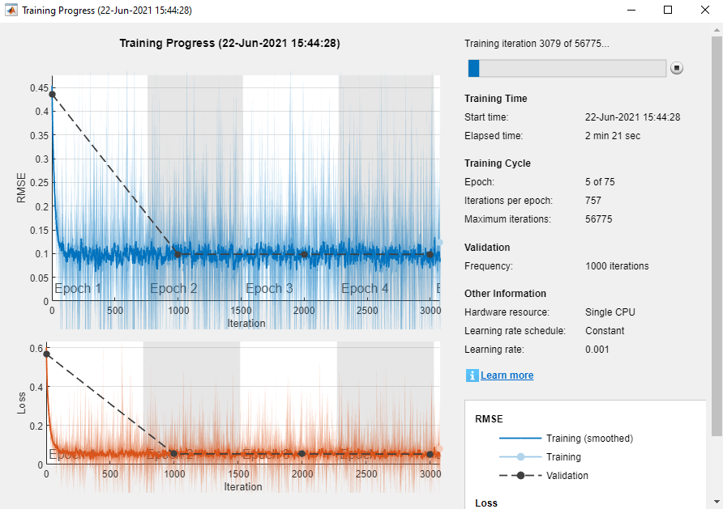Click the latest training point on Loss plot

[439, 448]
